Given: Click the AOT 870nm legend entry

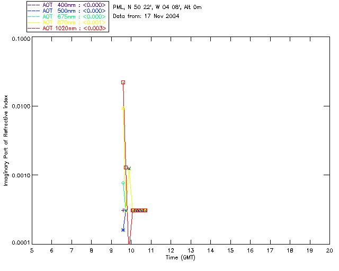Looking at the screenshot, I should pyautogui.click(x=67, y=22).
